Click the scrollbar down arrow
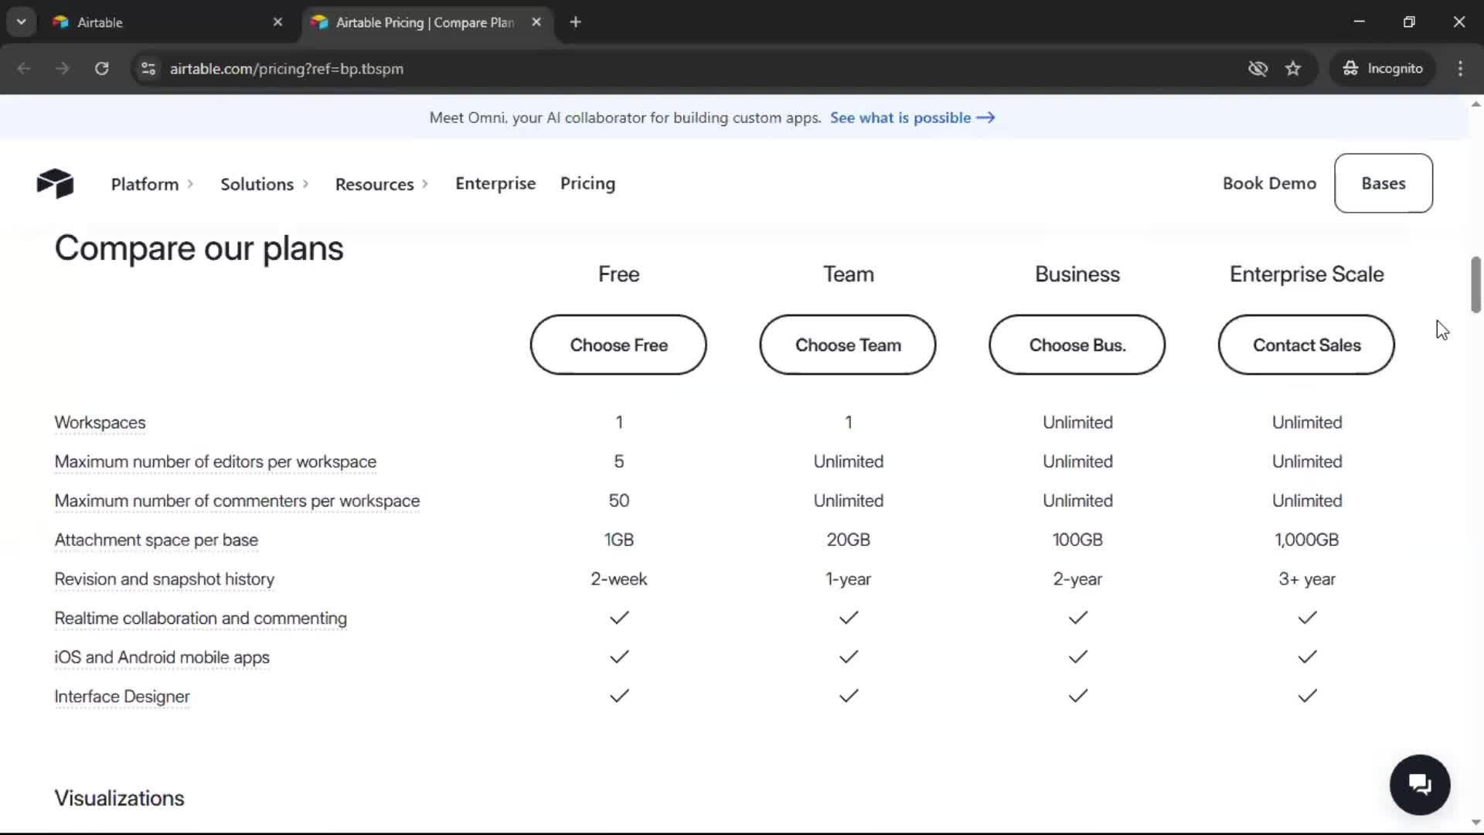Screen dimensions: 1484x835 pyautogui.click(x=1475, y=823)
